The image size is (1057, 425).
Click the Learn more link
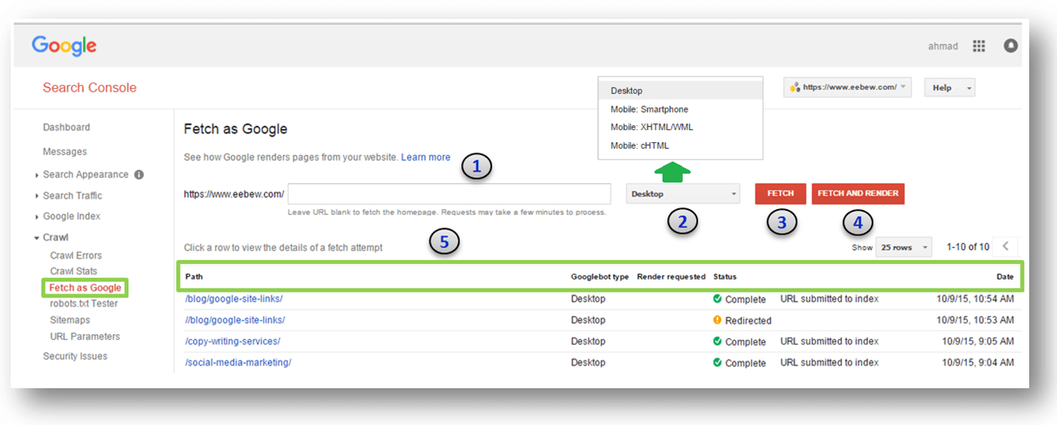[x=425, y=157]
